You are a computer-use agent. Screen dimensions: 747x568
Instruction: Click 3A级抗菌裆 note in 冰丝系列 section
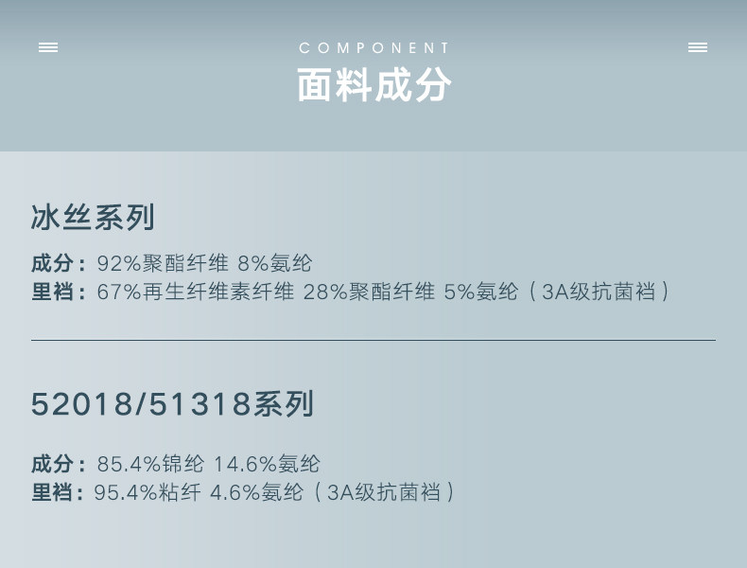(599, 292)
